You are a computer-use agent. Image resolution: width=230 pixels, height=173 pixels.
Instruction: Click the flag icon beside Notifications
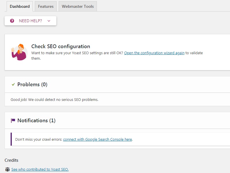coord(13,120)
